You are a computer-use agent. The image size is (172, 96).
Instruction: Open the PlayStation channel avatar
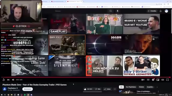[5, 89]
